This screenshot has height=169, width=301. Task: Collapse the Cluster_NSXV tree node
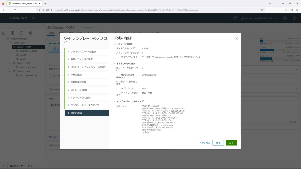click(x=10, y=71)
